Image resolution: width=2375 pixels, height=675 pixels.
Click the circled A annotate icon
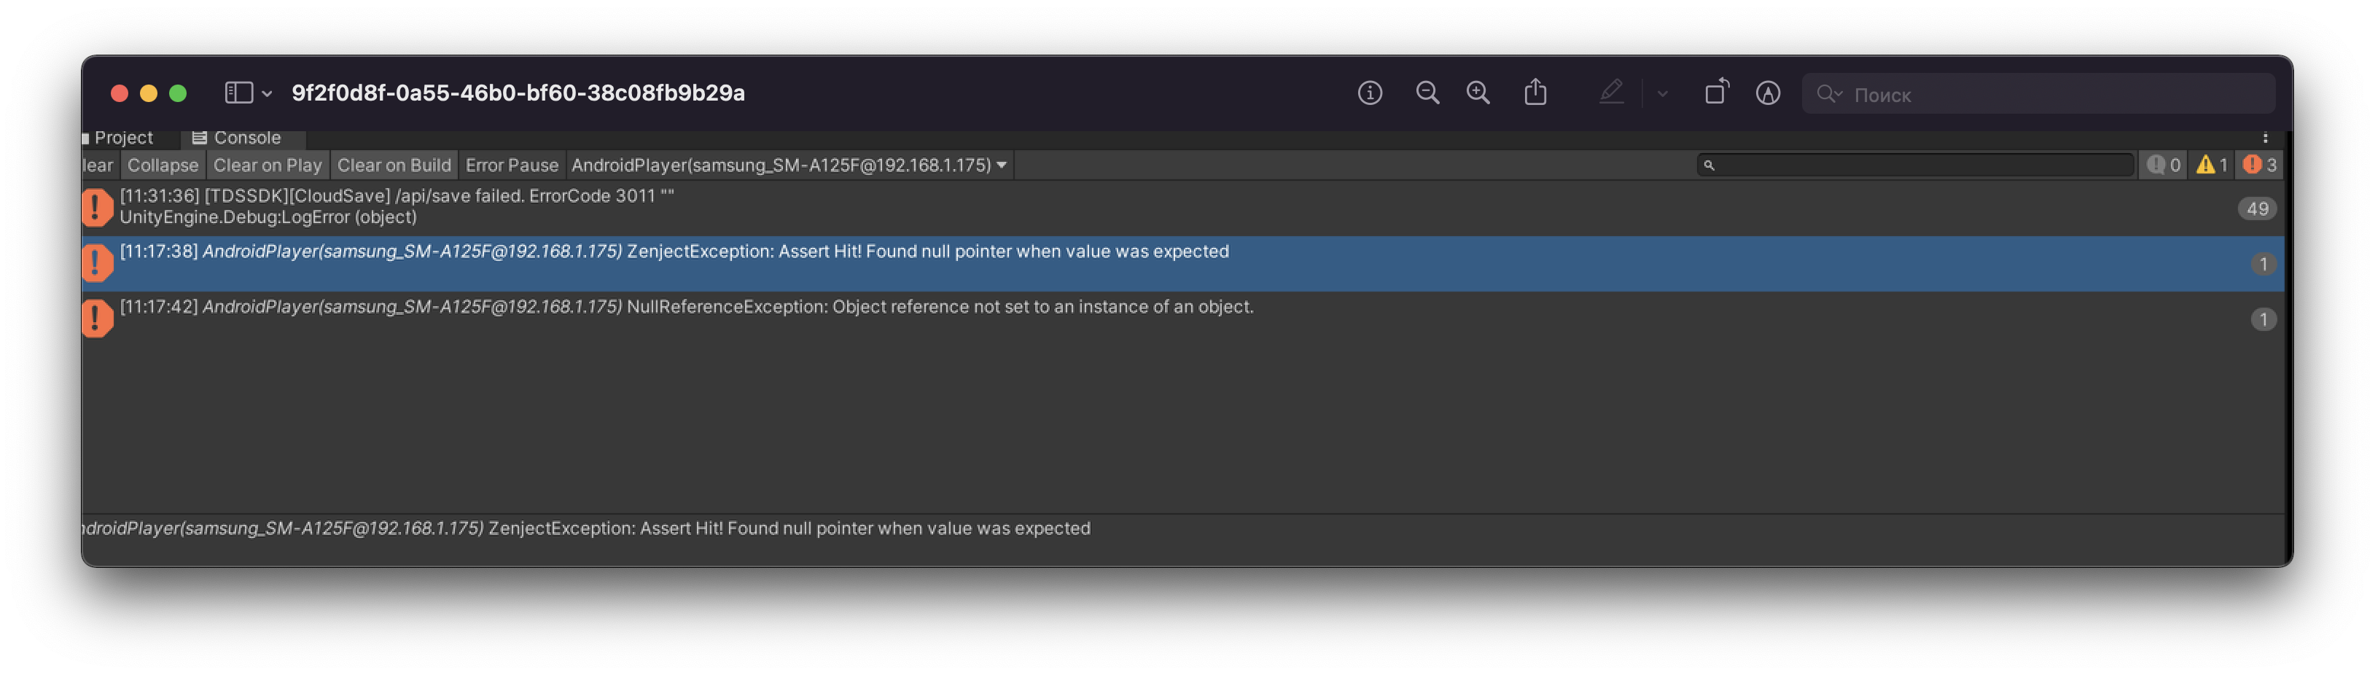point(1768,93)
